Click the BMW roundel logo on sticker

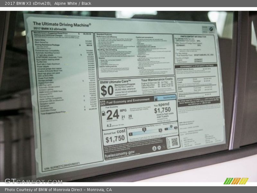[211, 30]
